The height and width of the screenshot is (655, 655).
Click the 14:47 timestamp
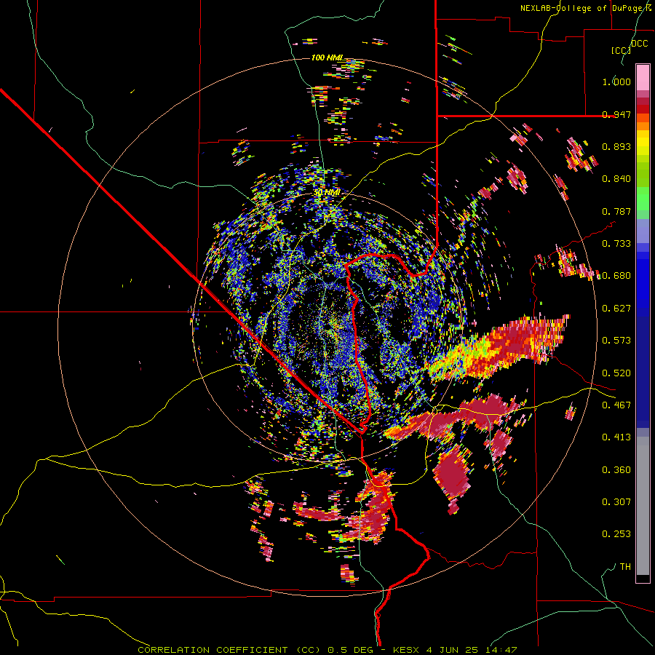(501, 650)
